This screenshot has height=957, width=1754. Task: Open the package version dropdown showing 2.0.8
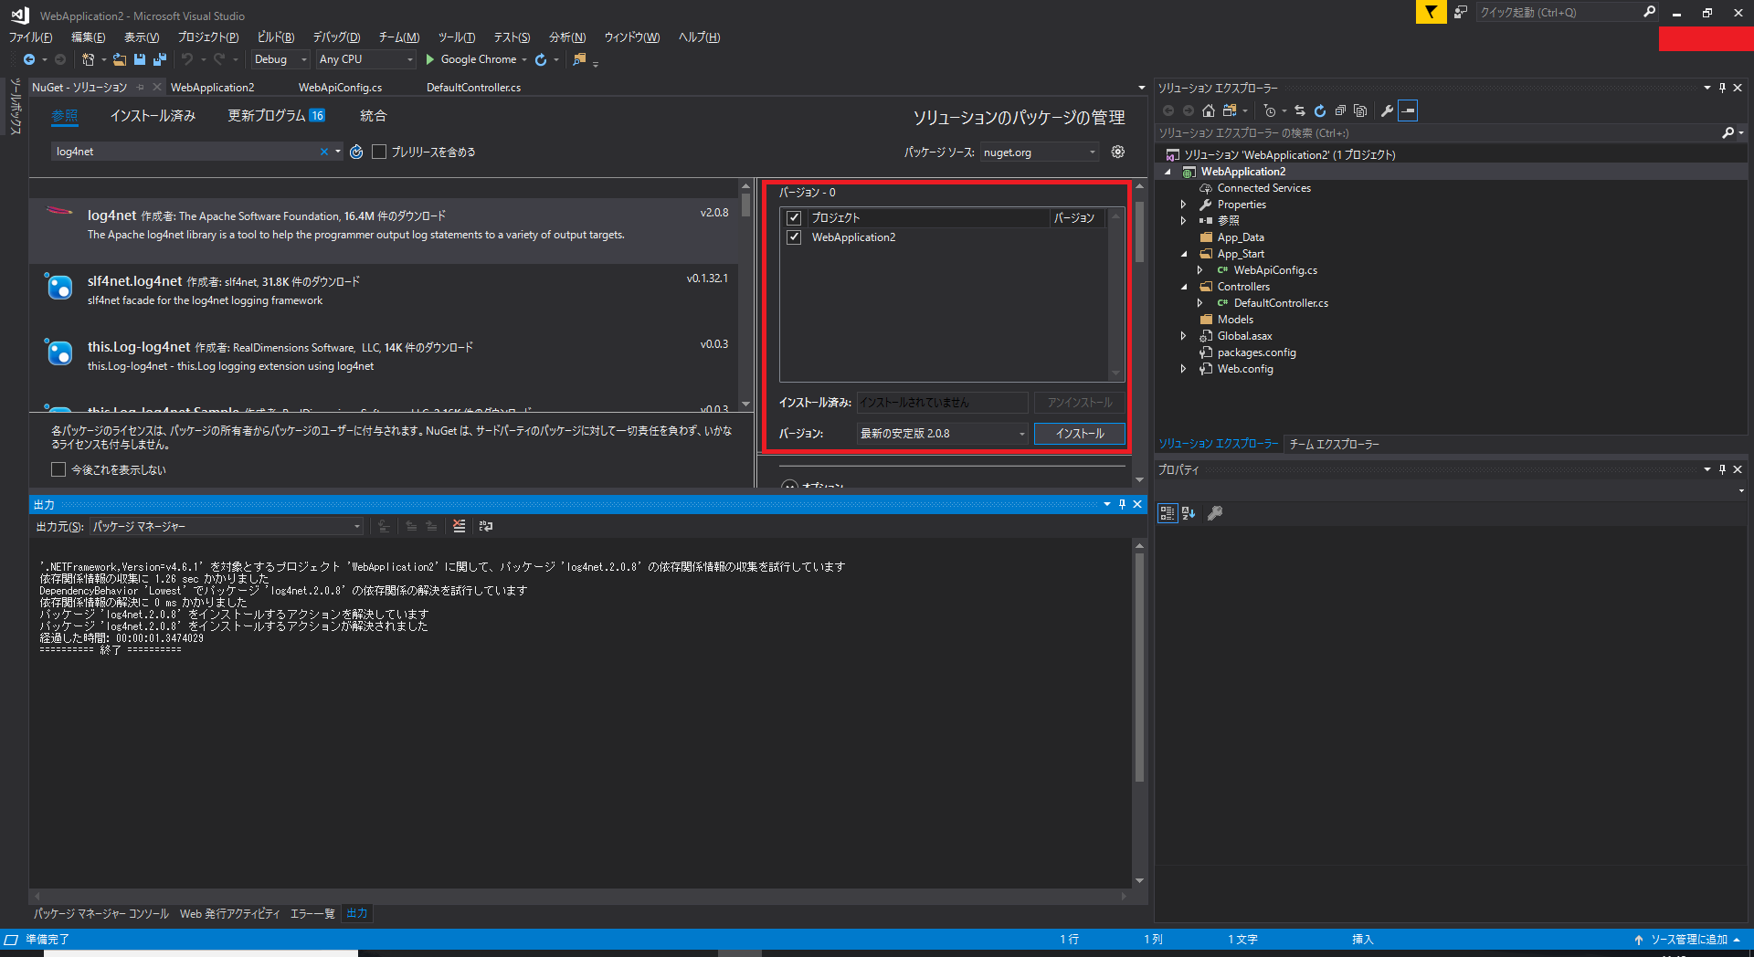pos(943,434)
